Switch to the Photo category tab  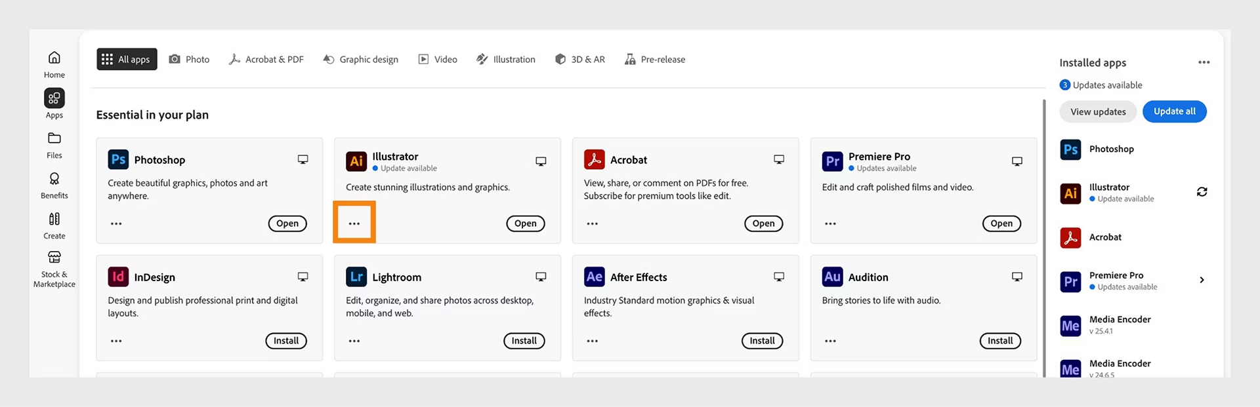point(189,60)
